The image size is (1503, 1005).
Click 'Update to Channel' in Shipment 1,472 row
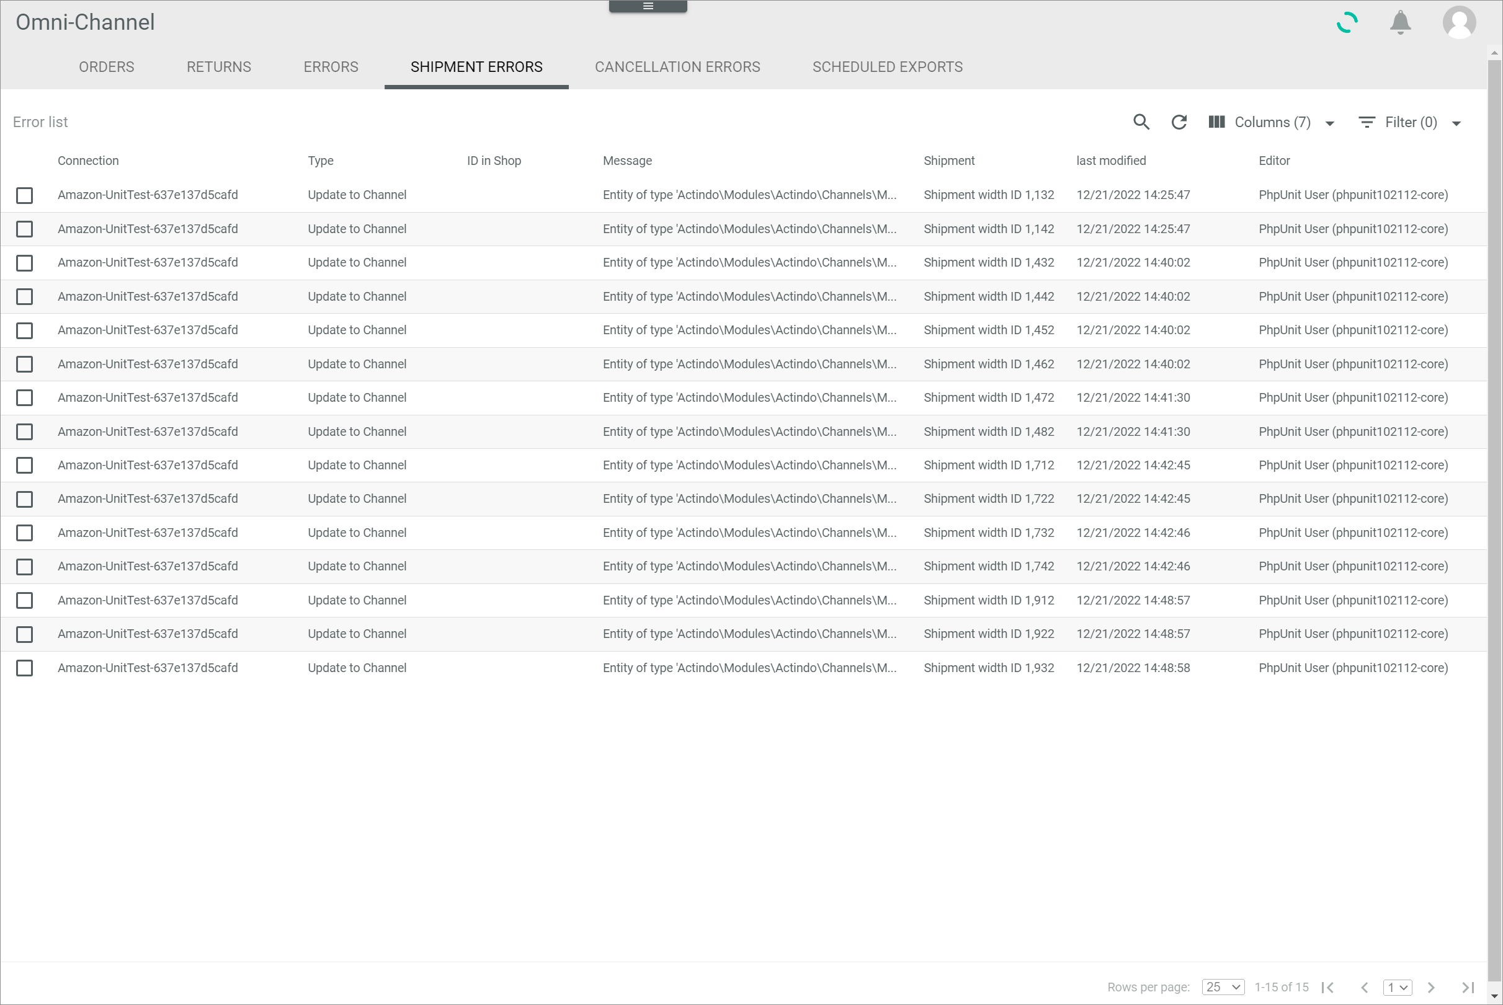[357, 398]
